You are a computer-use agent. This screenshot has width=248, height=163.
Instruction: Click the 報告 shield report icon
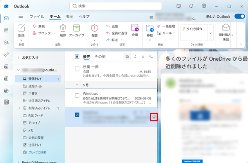click(95, 28)
